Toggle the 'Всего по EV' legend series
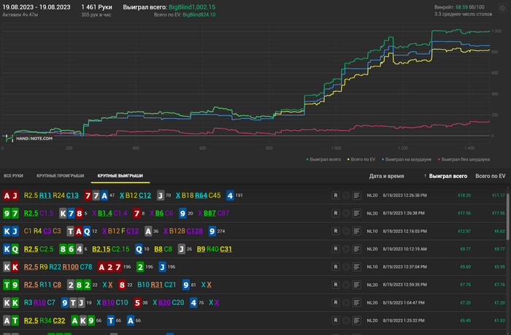 [x=361, y=159]
